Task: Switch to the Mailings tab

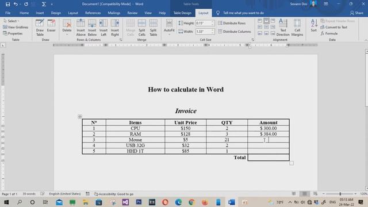Action: pos(114,13)
